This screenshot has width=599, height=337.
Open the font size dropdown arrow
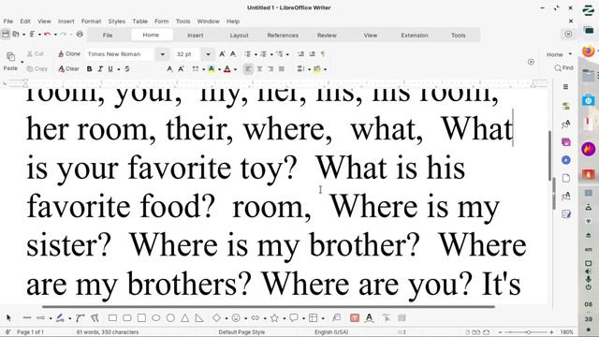click(208, 54)
